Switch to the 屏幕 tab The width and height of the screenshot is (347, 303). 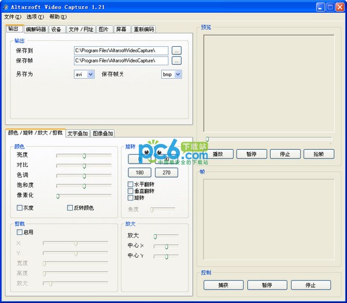click(x=122, y=29)
